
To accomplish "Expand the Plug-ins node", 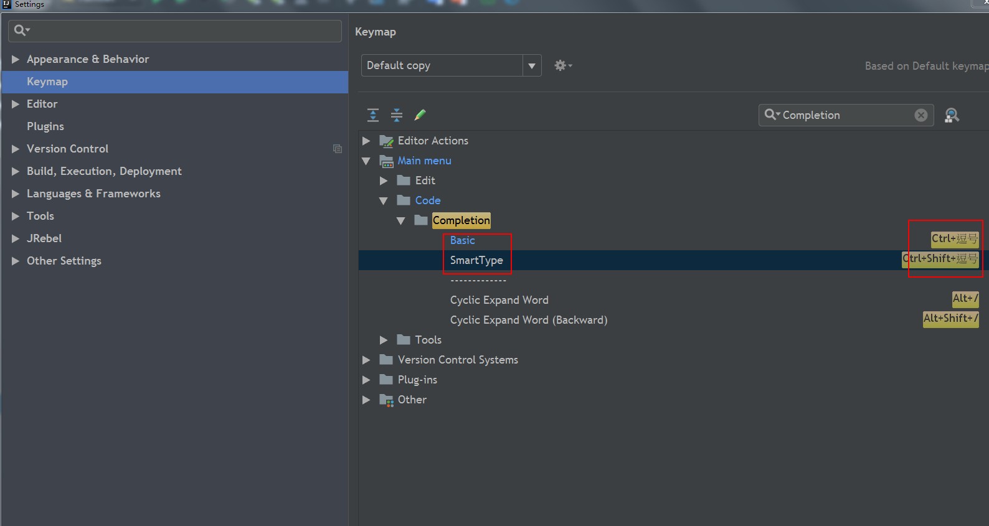I will (366, 380).
